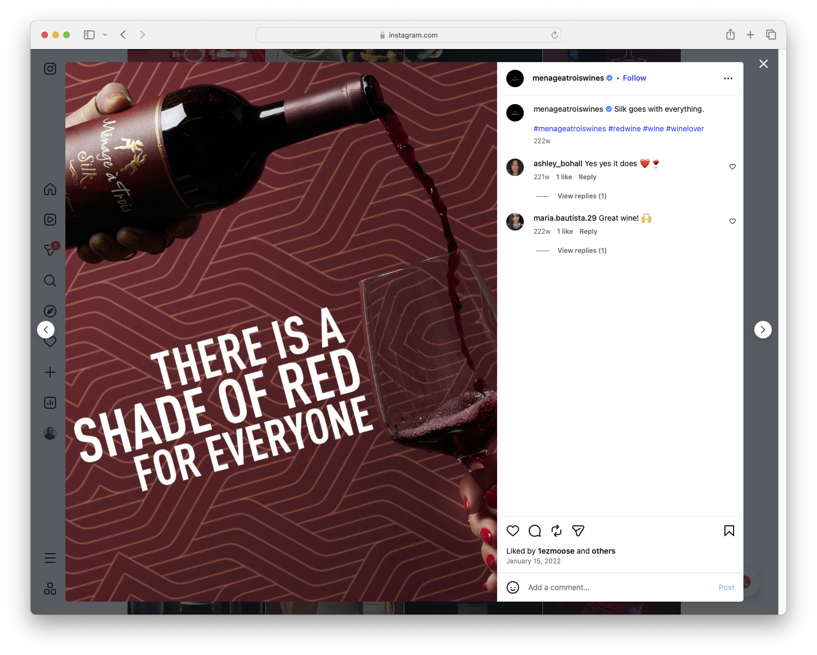View replies to maria.bautista.29's comment

582,250
